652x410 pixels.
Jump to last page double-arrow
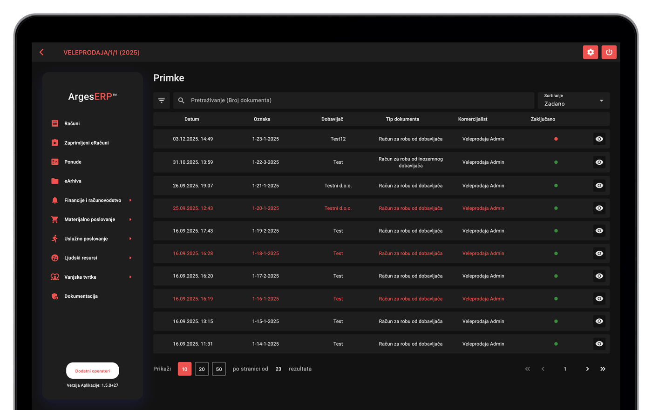(x=603, y=369)
